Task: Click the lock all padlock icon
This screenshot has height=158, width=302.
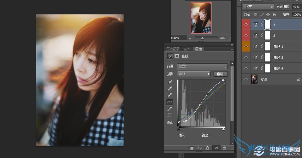Action: 274,15
